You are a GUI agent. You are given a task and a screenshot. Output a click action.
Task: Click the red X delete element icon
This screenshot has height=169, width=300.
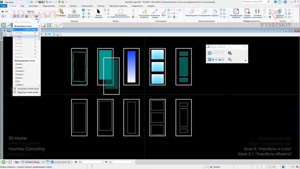click(270, 17)
